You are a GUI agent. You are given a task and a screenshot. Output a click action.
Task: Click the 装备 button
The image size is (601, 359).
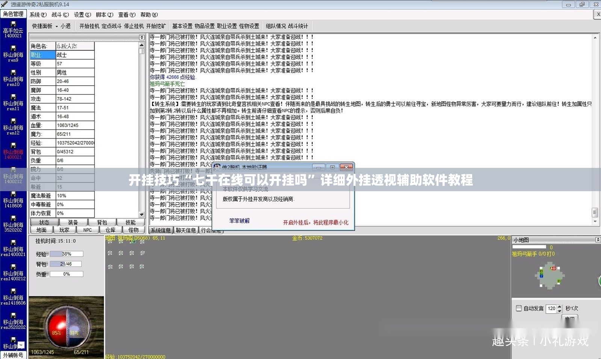(73, 222)
